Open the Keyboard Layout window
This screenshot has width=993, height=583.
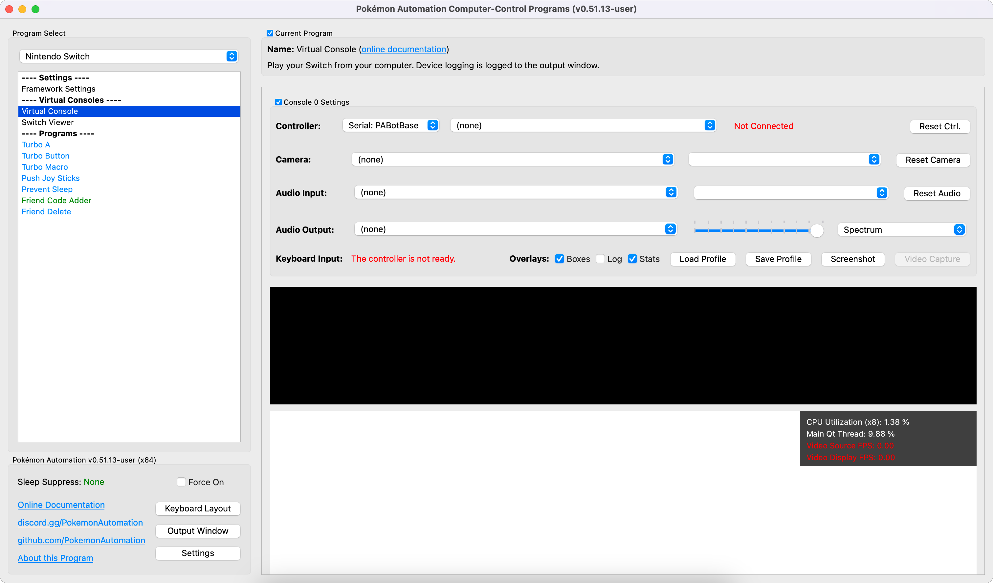197,508
